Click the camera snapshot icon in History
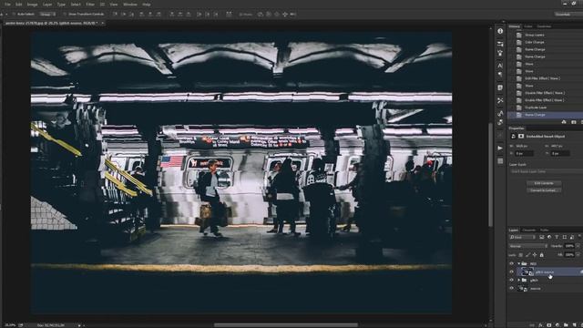 click(573, 122)
